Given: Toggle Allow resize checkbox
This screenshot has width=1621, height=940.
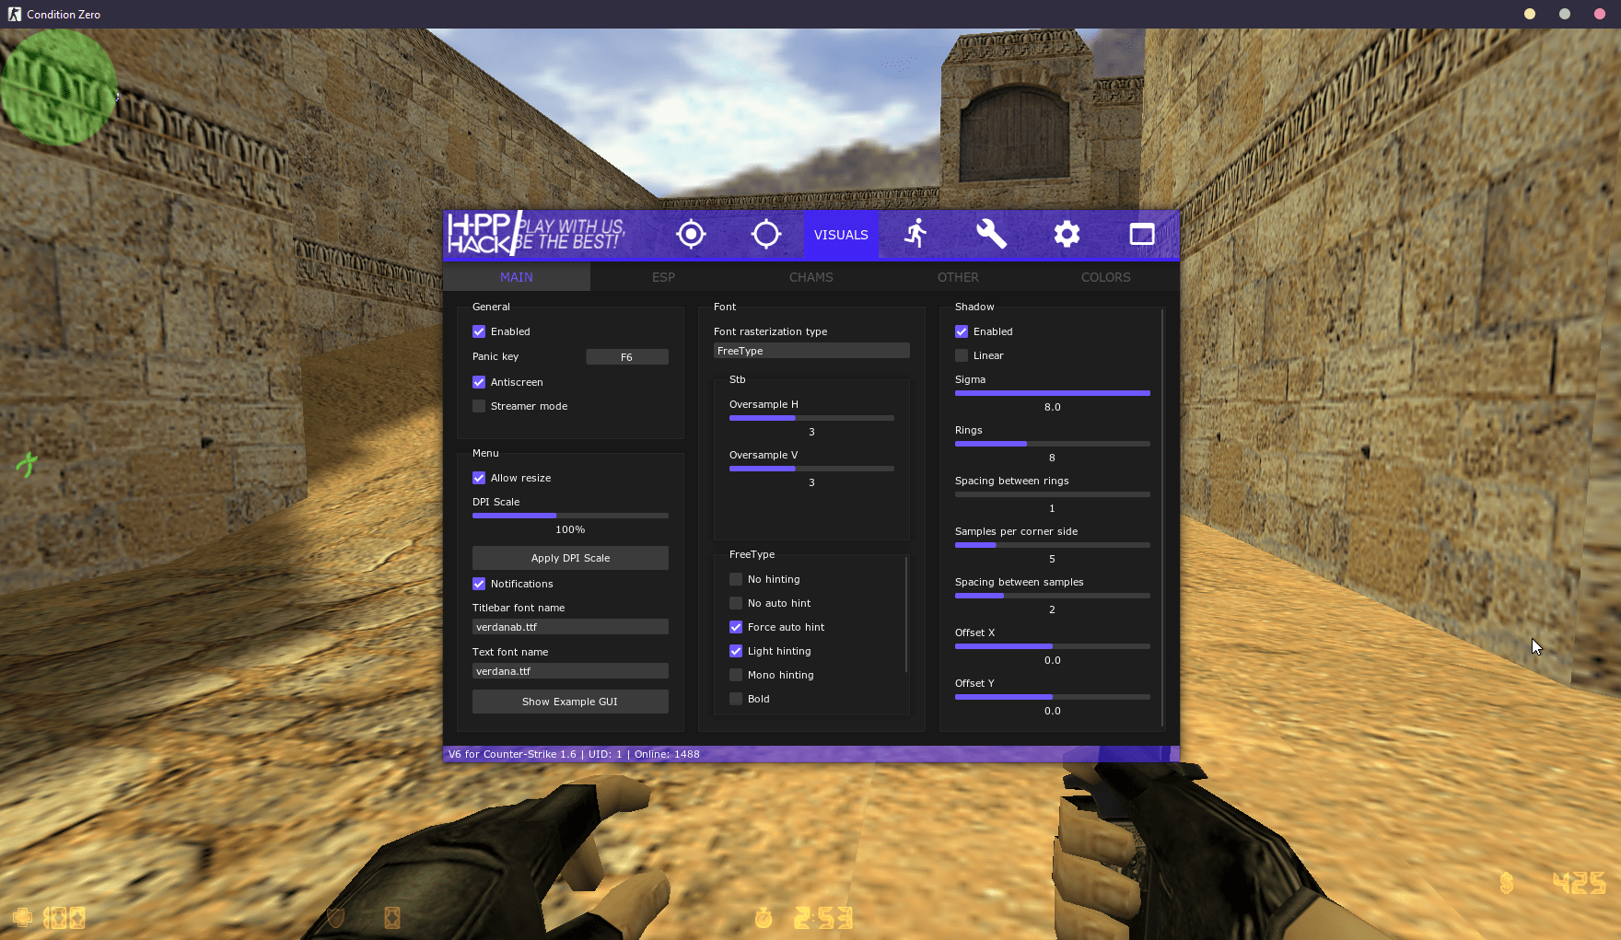Looking at the screenshot, I should click(479, 478).
